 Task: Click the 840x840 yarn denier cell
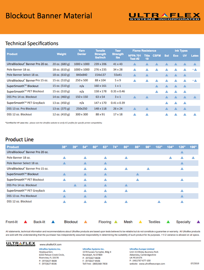tap(82, 75)
